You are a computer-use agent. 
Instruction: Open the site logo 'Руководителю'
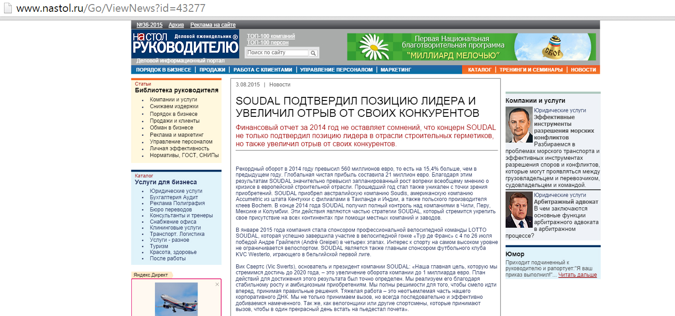coord(185,44)
